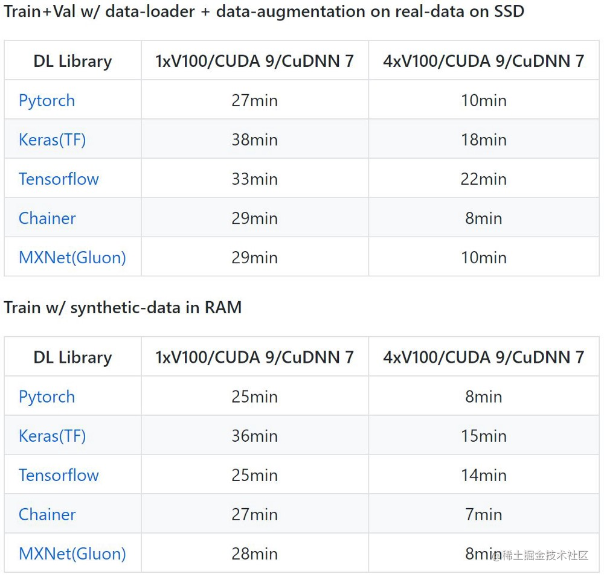This screenshot has height=577, width=604.
Task: Click the 22min Tensorflow 4xV100 cell
Action: pyautogui.click(x=483, y=179)
